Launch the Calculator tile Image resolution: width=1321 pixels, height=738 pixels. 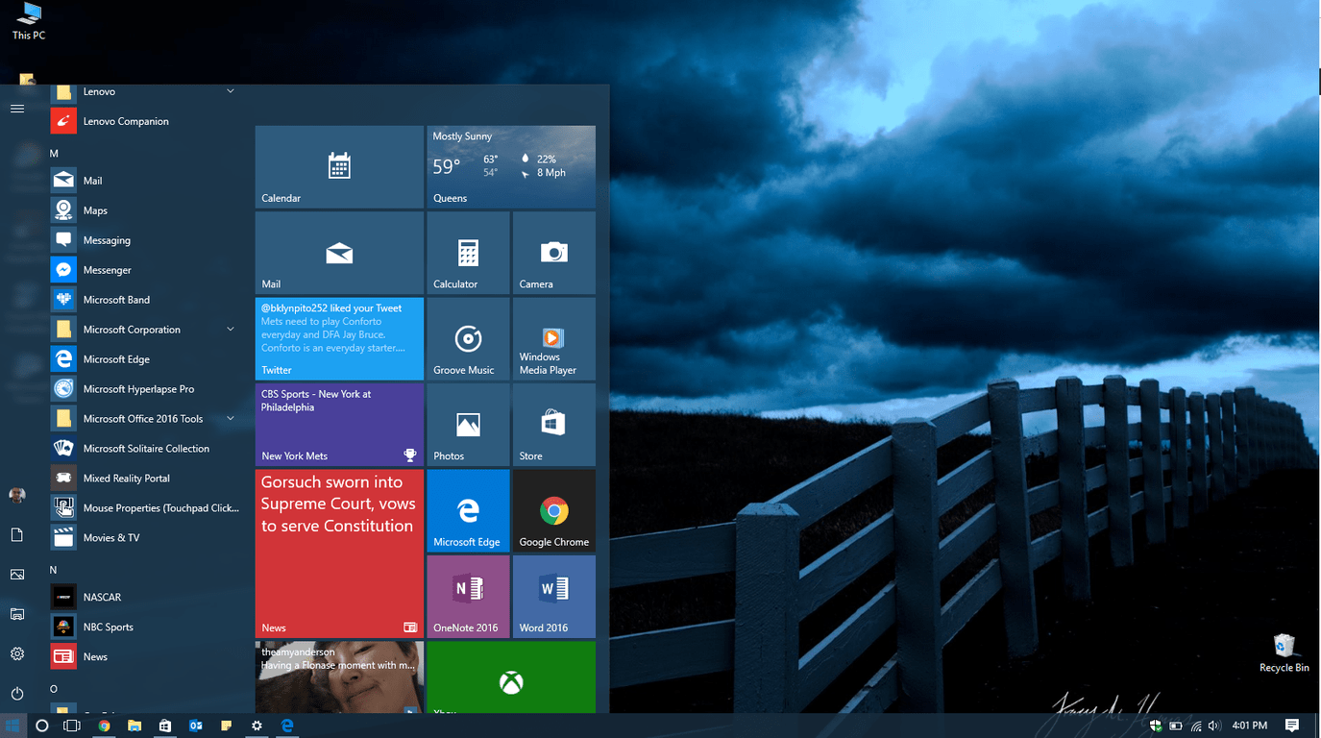[x=468, y=253]
